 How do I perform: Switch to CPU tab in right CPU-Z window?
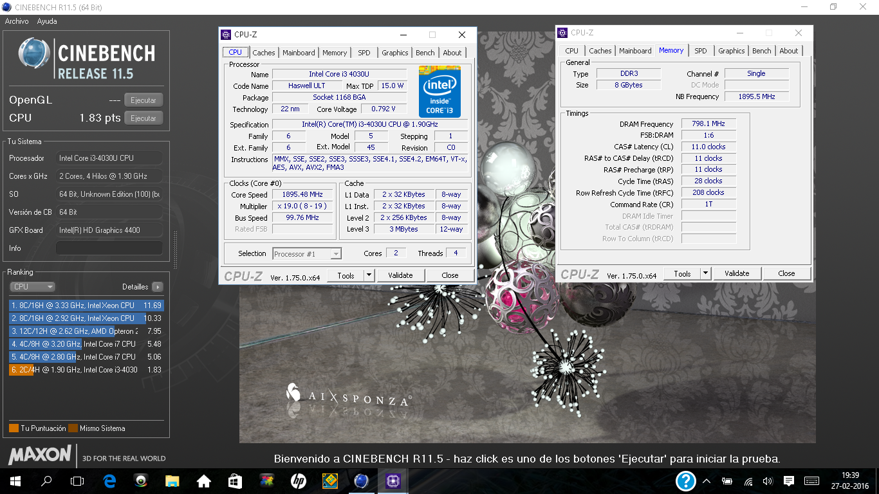(x=571, y=51)
